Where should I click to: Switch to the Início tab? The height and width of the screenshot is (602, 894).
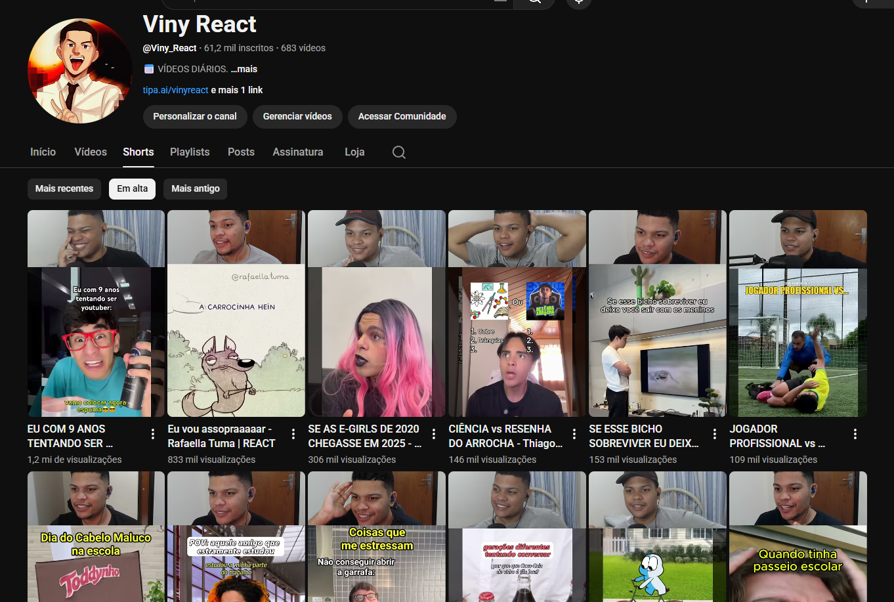pyautogui.click(x=43, y=152)
